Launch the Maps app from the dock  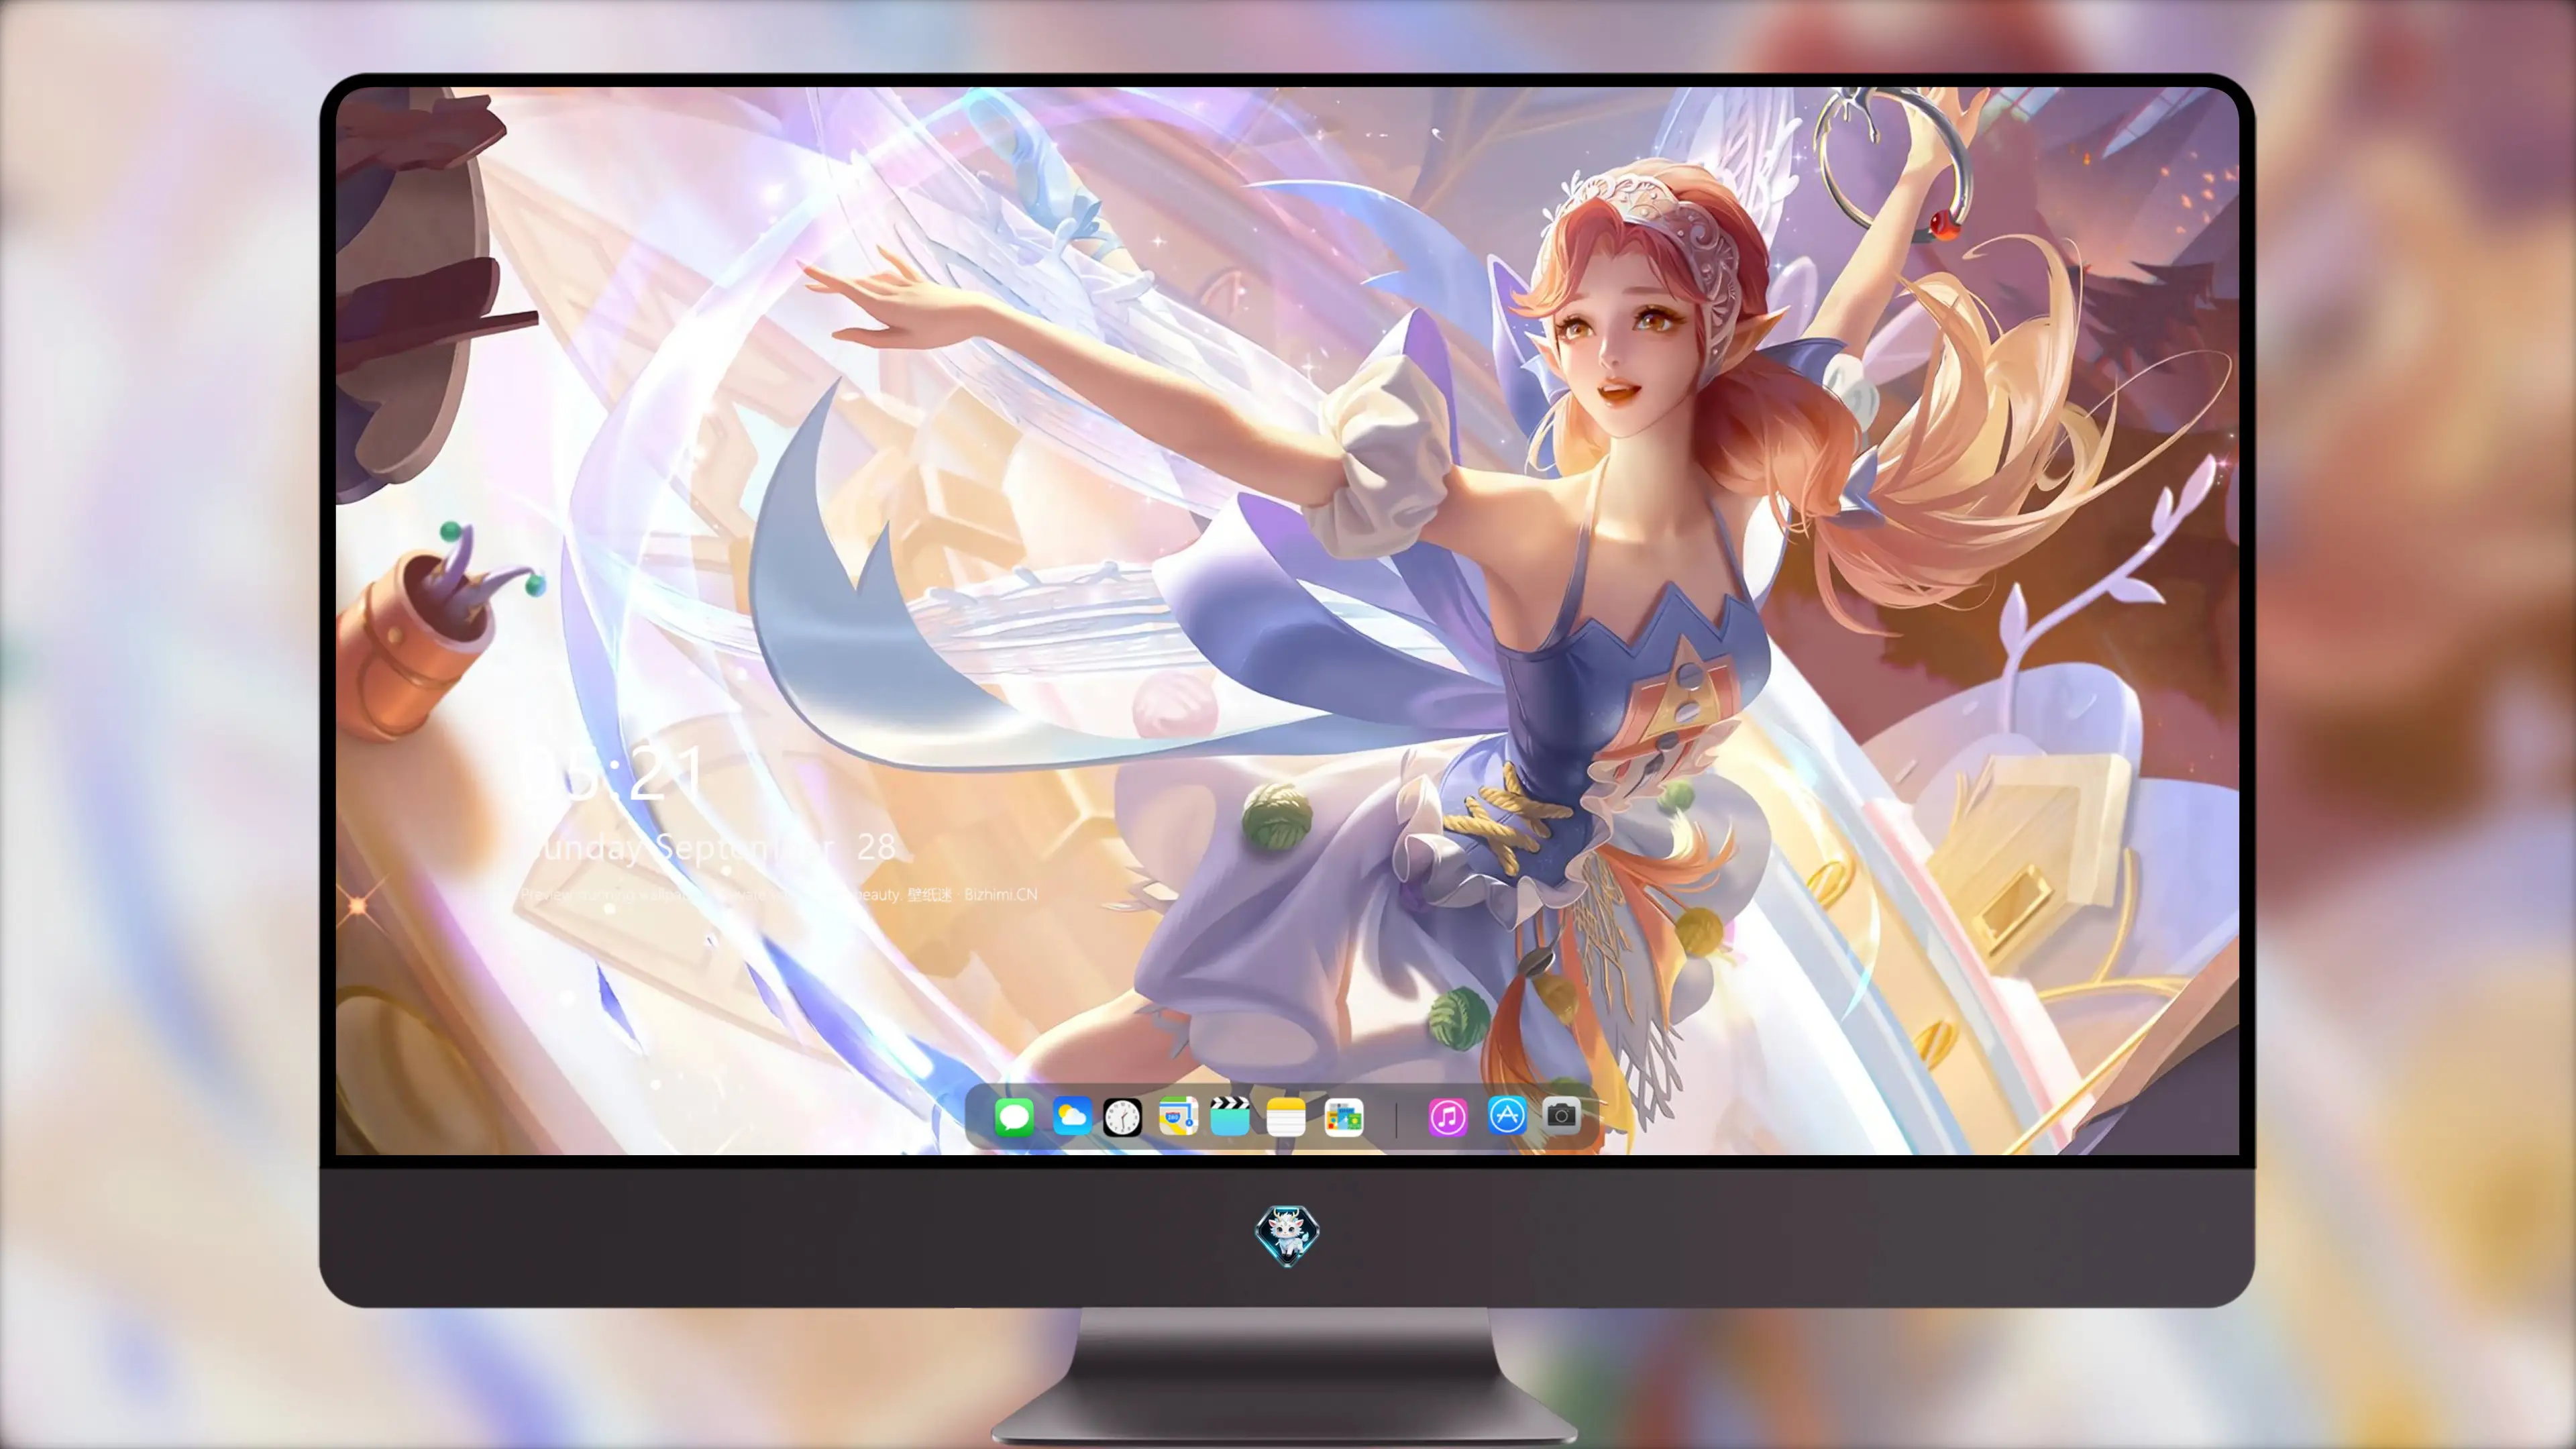(1178, 1116)
